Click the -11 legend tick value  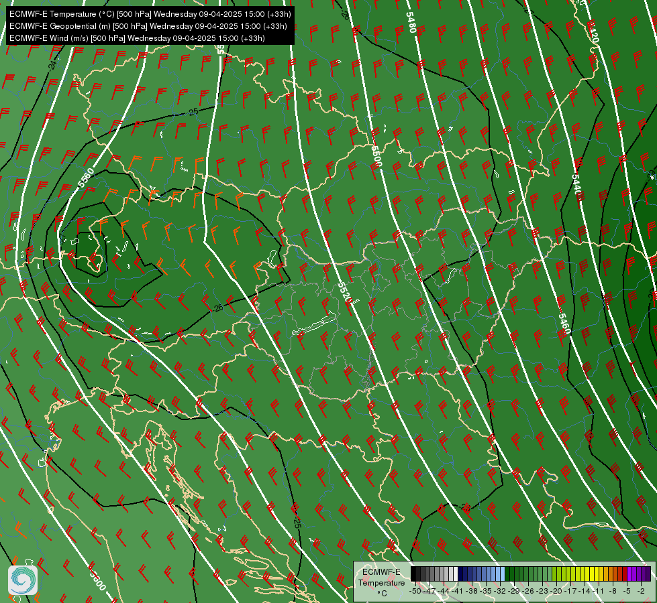[598, 592]
